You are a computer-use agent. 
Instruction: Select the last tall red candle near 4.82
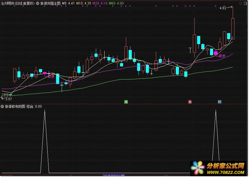point(233,28)
